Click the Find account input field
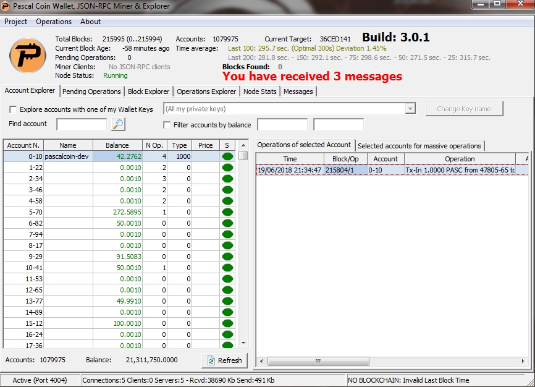 point(82,124)
